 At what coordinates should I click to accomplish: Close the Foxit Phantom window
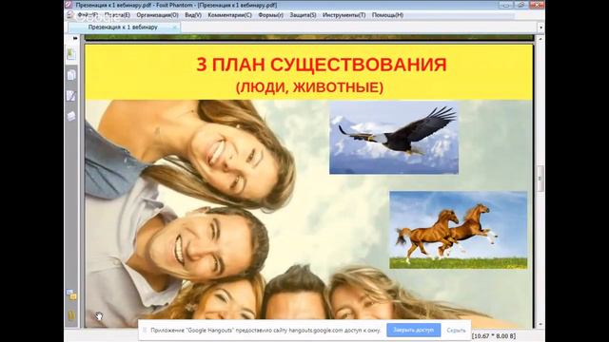point(537,5)
